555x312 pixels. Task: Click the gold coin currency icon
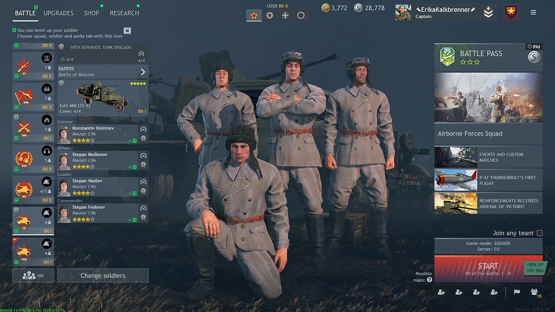[x=325, y=7]
